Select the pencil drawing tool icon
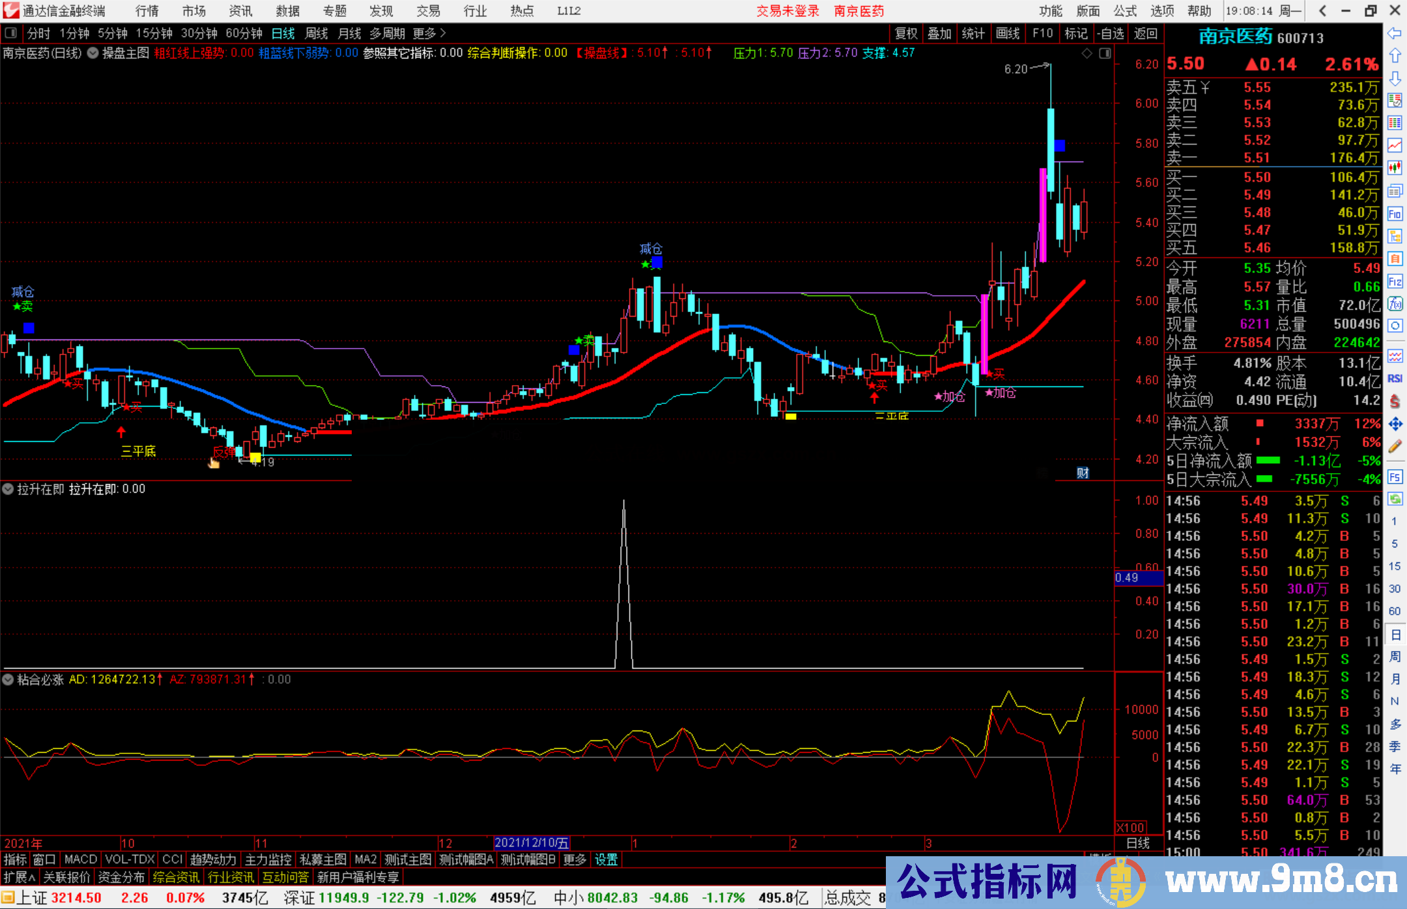Screen dimensions: 1407x909 (1395, 447)
